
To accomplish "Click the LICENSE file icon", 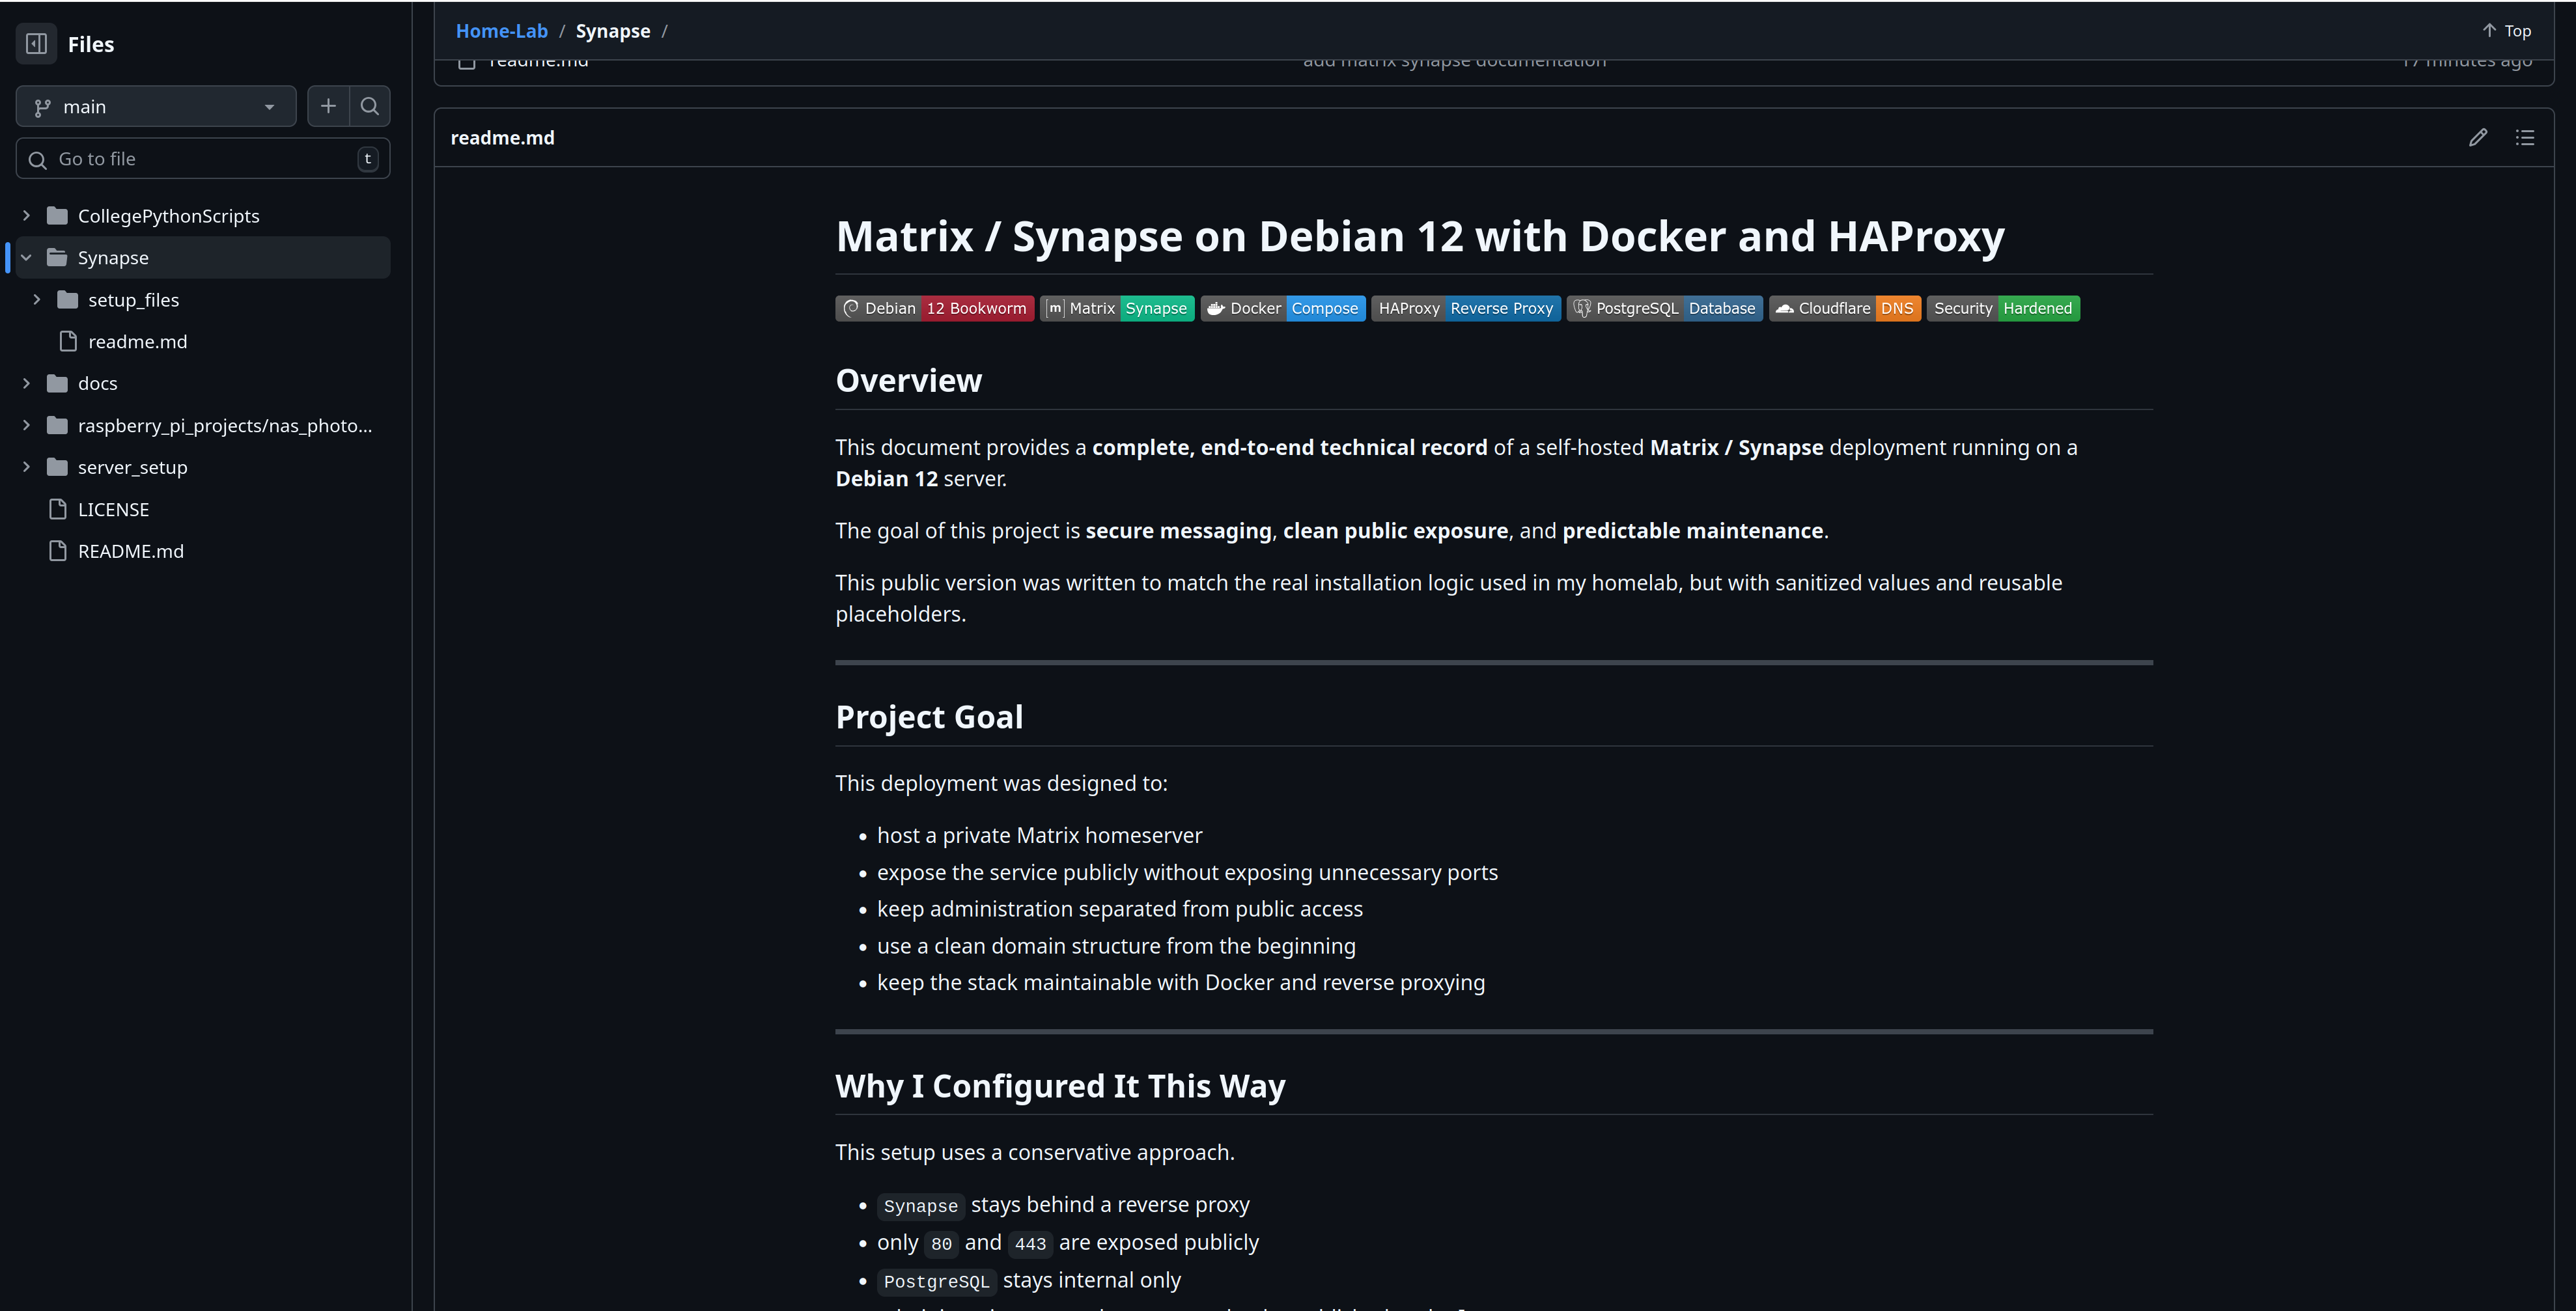I will (x=58, y=509).
